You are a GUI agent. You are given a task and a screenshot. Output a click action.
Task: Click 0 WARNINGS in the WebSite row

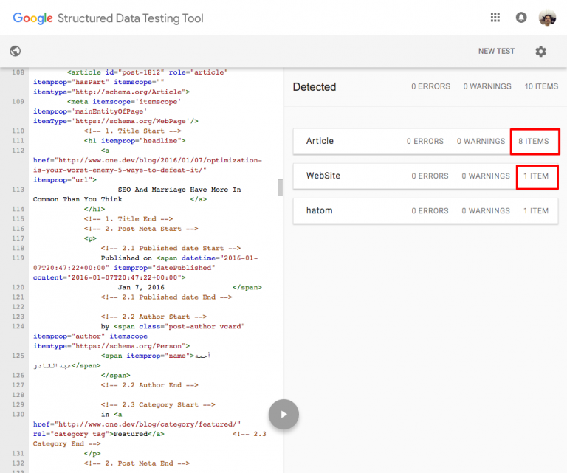(x=486, y=176)
